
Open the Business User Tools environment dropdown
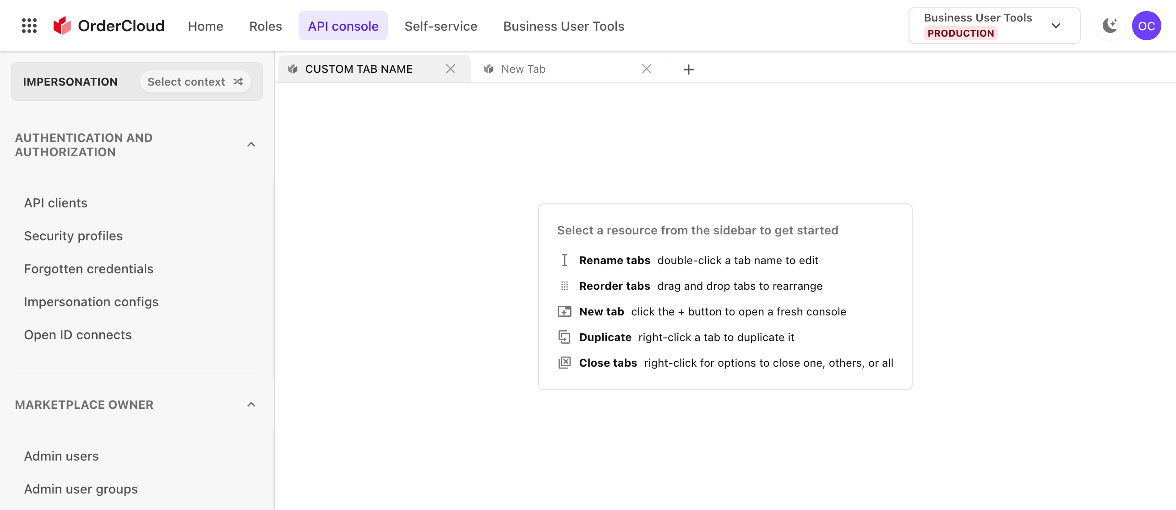tap(994, 26)
